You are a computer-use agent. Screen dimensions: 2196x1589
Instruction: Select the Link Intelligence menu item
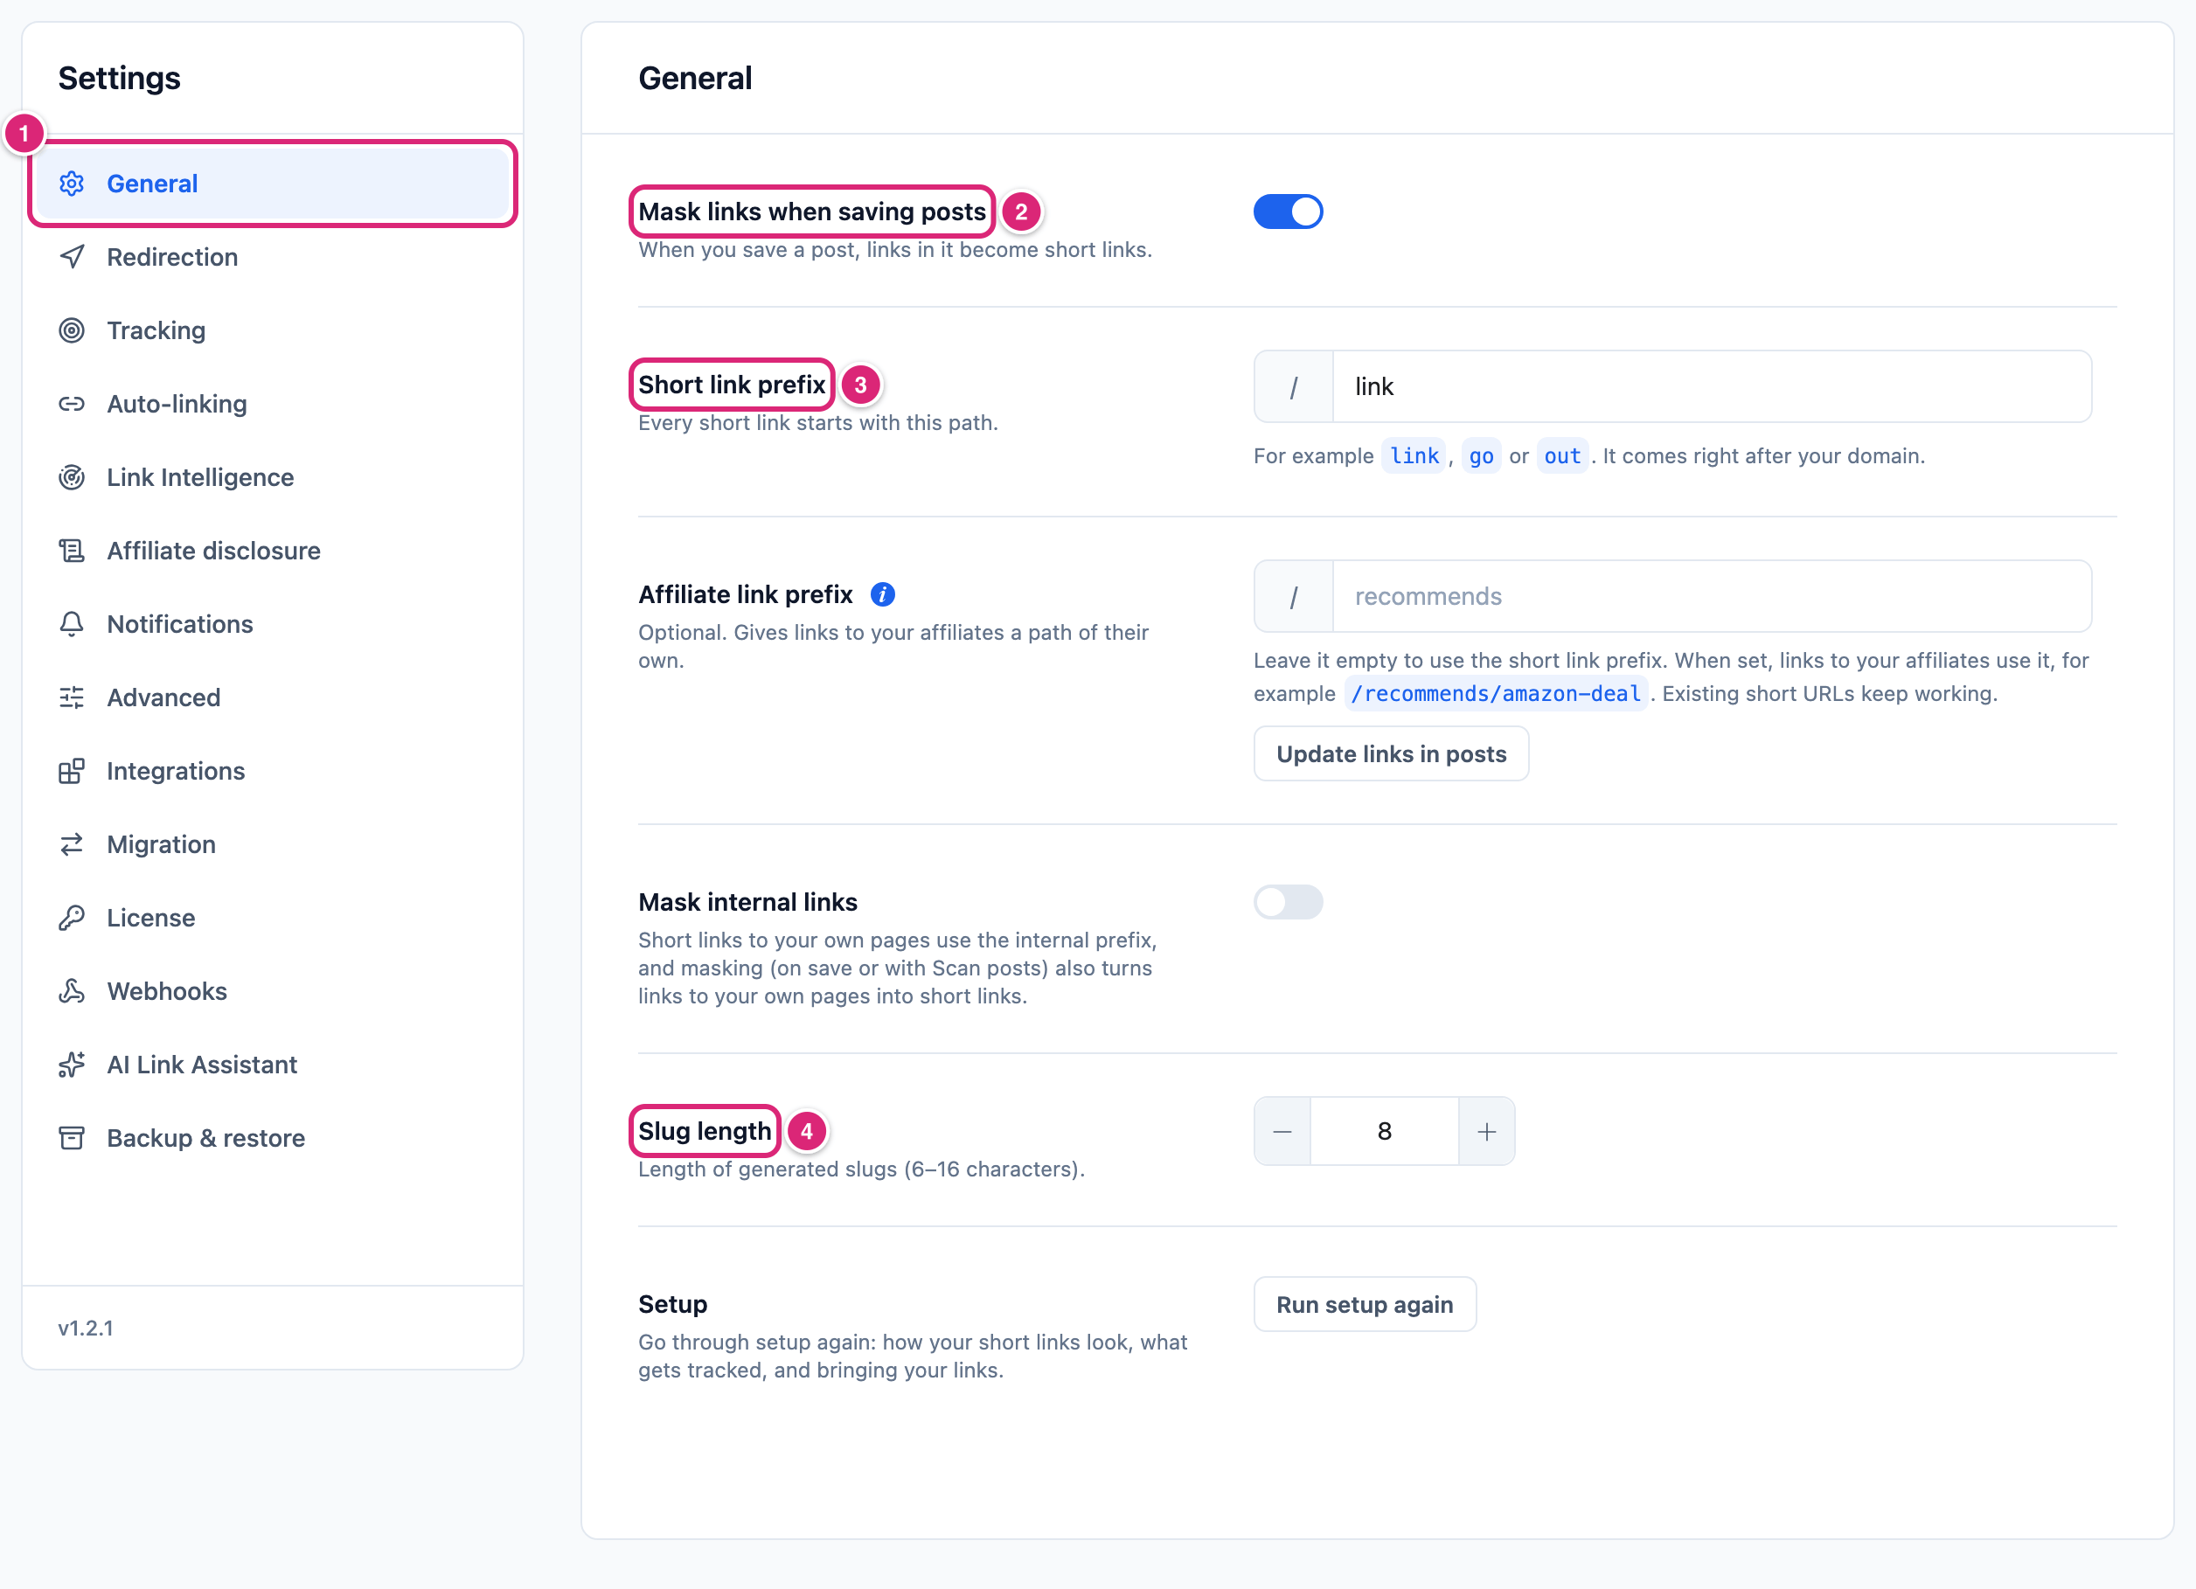click(273, 477)
